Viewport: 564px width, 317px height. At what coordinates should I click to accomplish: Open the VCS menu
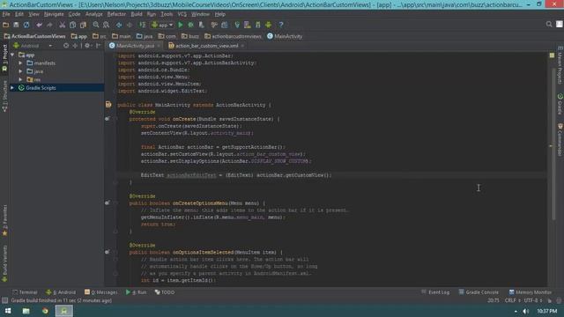coord(182,14)
